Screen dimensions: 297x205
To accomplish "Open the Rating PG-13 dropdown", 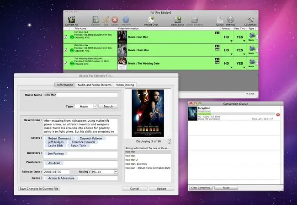I will coord(105,172).
